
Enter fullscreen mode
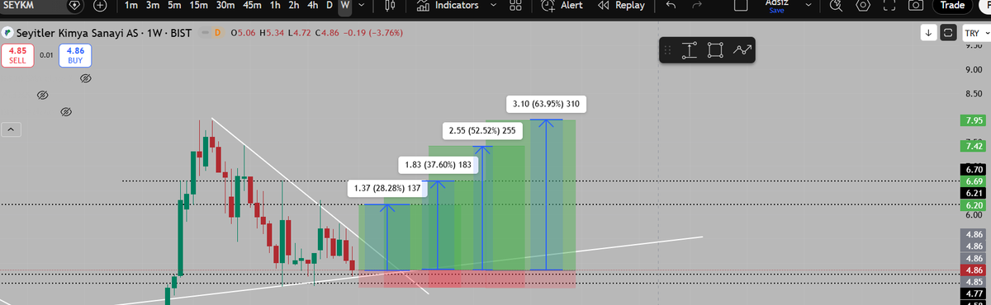click(889, 5)
